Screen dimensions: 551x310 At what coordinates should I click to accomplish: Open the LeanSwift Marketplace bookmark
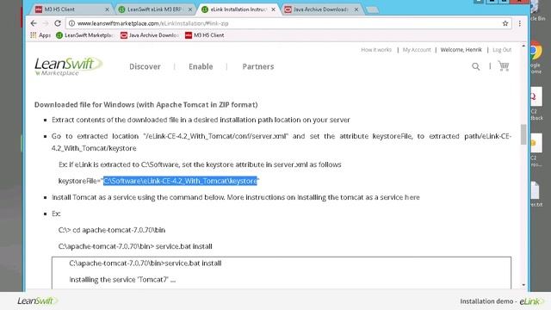84,35
